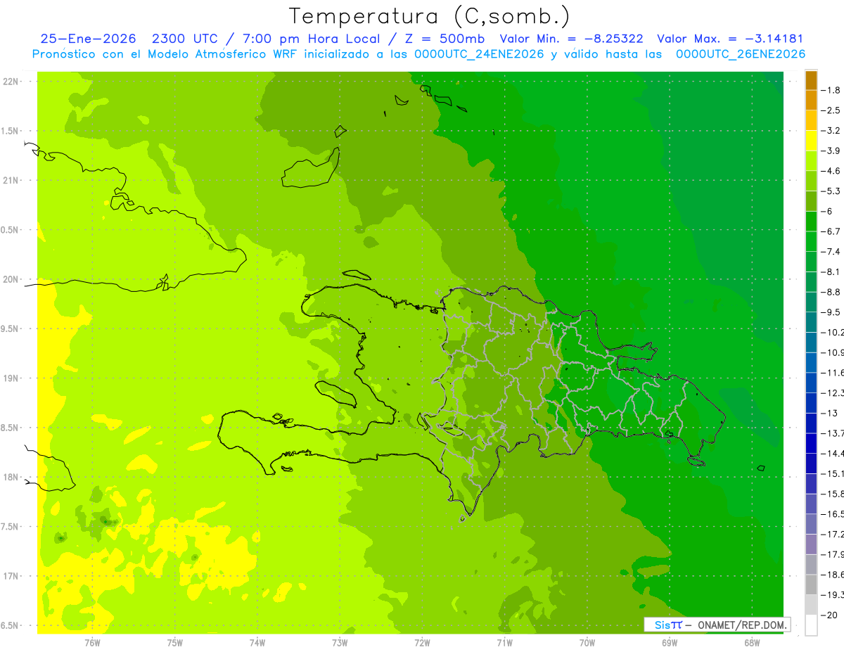Pick the gray swatch between -18.6 and -19.3
This screenshot has width=844, height=652.
(x=811, y=585)
